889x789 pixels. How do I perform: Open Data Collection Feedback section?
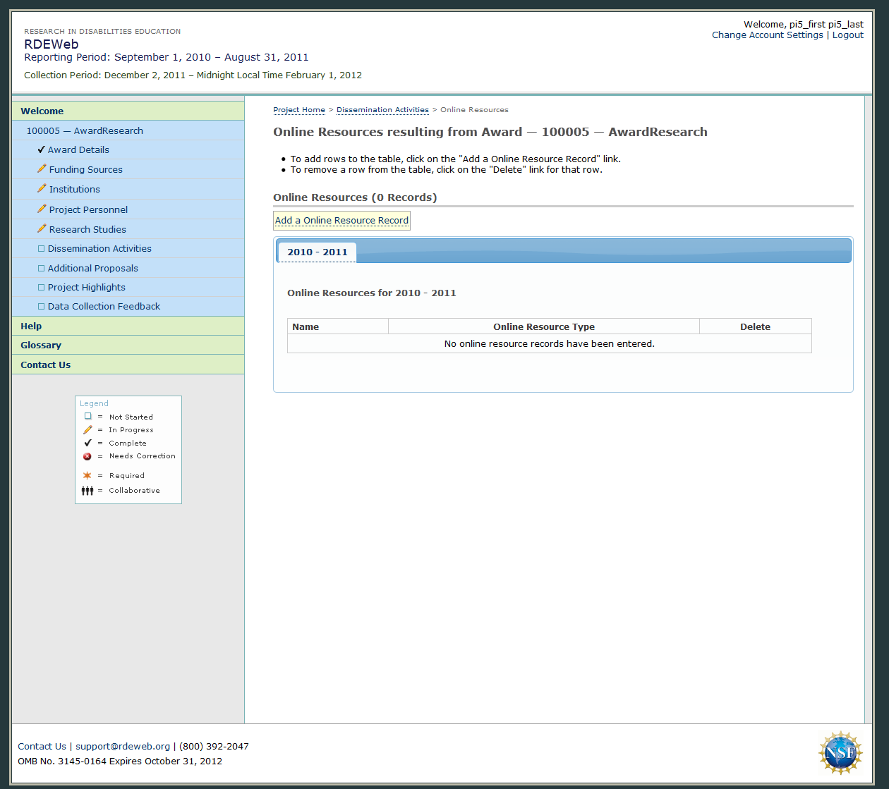pyautogui.click(x=104, y=306)
